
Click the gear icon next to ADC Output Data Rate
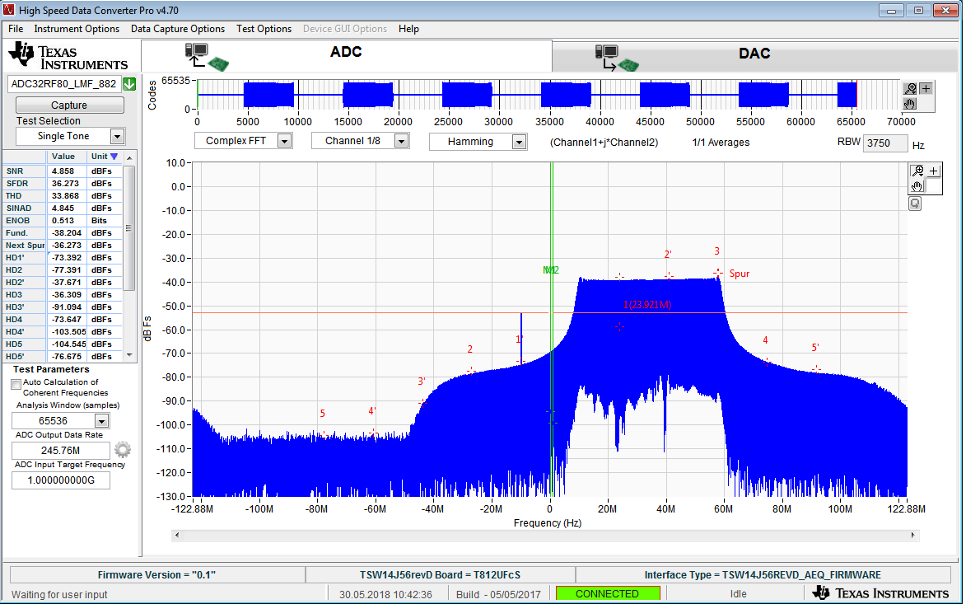(x=123, y=449)
